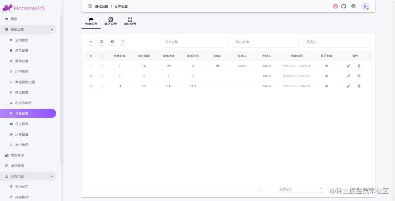This screenshot has width=395, height=201.
Task: Go to previous page arrow in pagination
Action: pos(249,189)
